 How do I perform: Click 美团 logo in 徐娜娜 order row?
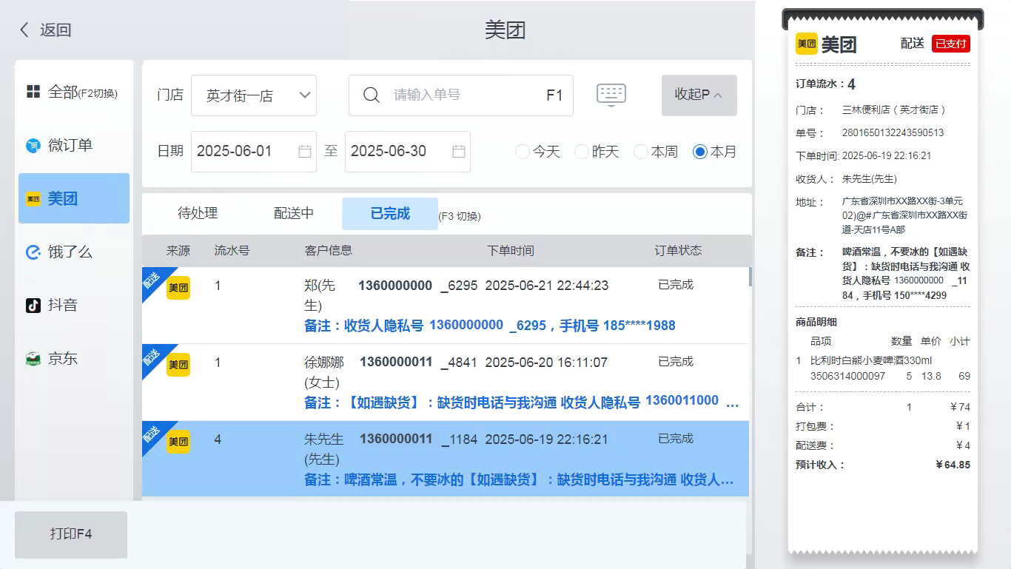pyautogui.click(x=178, y=365)
